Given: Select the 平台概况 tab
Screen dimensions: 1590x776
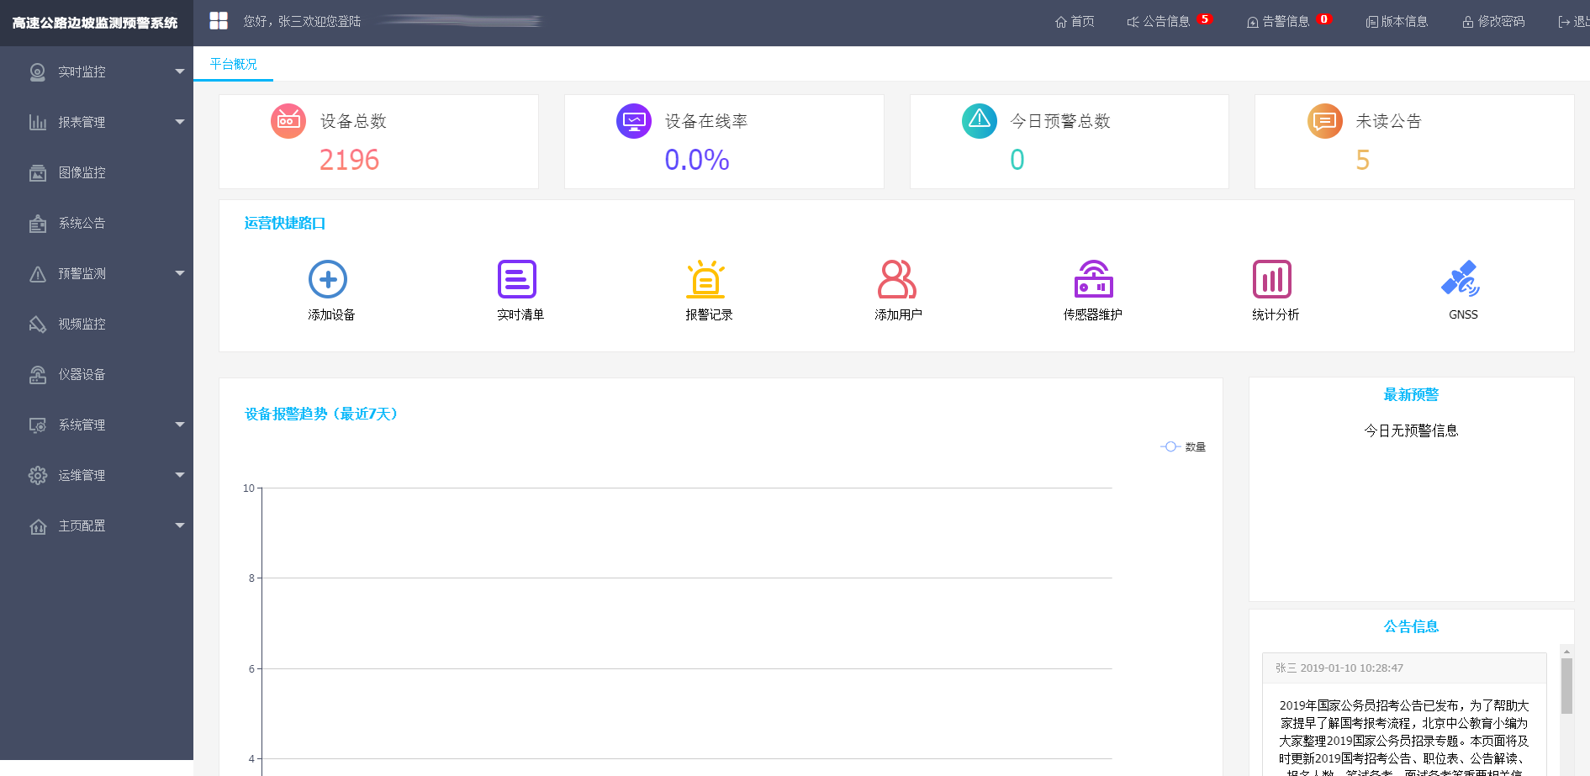Looking at the screenshot, I should click(234, 64).
